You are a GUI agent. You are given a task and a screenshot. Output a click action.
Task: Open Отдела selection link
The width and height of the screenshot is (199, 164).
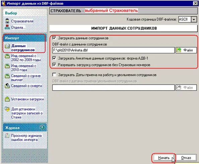click(x=18, y=27)
